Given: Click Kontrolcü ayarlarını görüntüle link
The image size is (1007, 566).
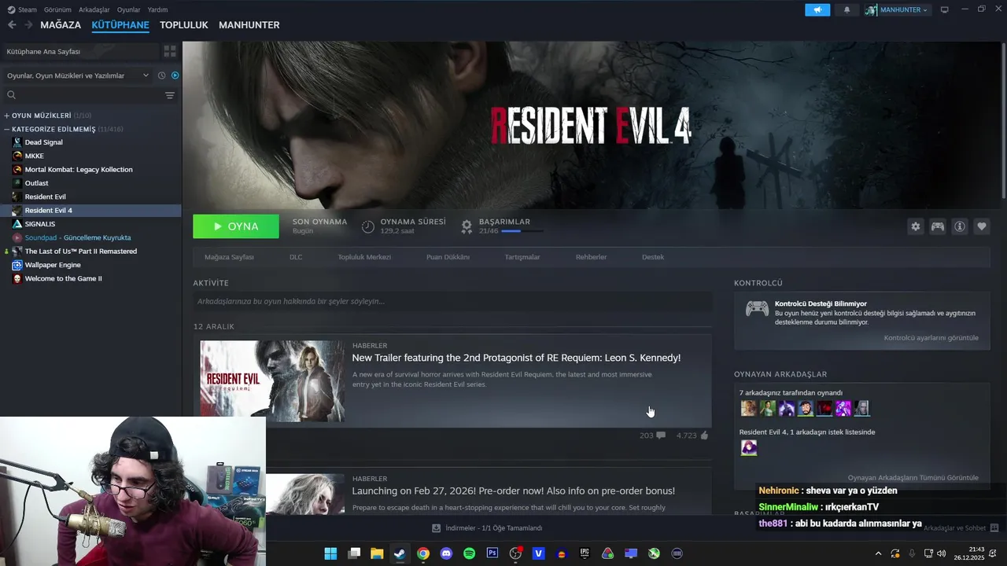Looking at the screenshot, I should click(931, 338).
